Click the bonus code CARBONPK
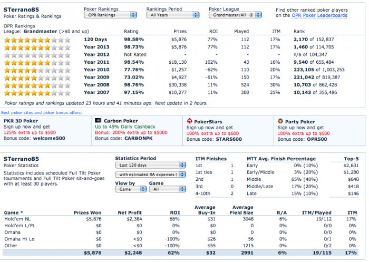This screenshot has height=262, width=369. click(x=138, y=138)
